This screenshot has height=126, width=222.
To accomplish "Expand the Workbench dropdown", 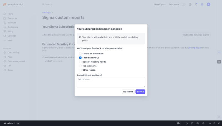I will (x=18, y=123).
